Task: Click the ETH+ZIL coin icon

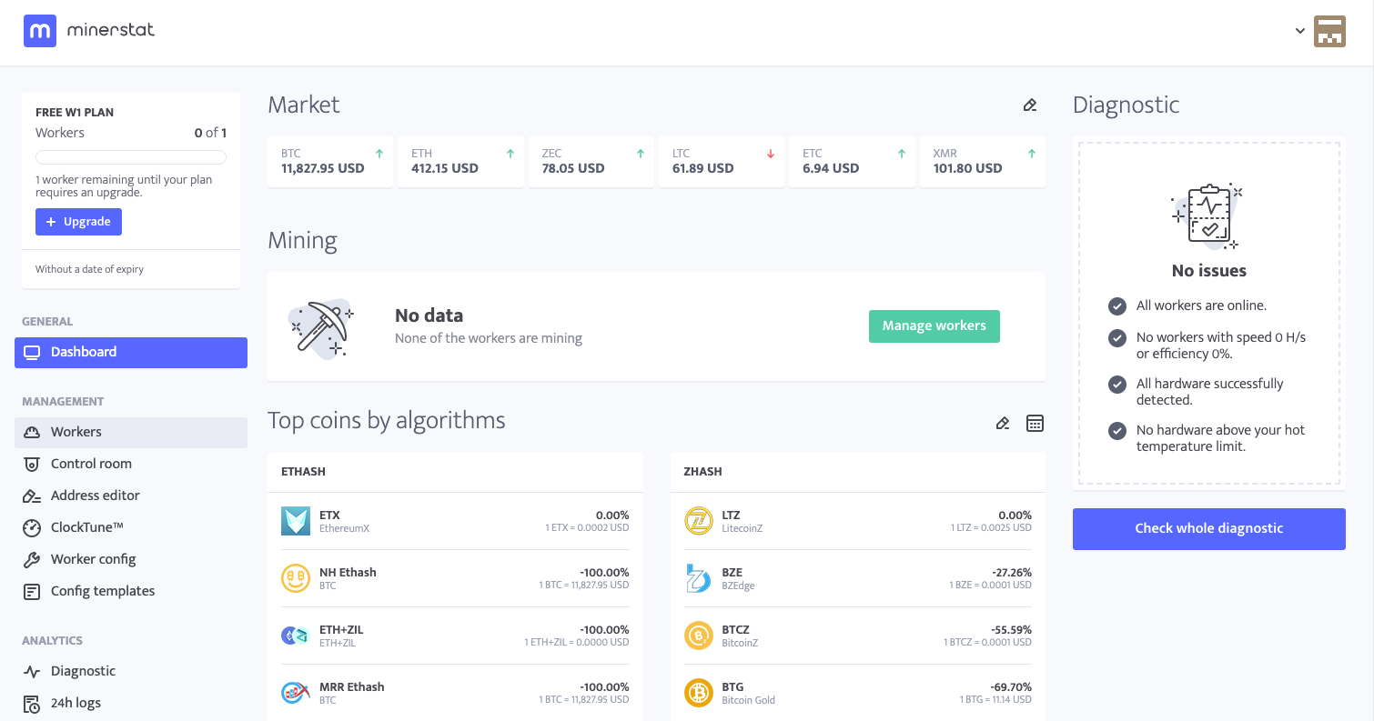Action: pos(296,636)
